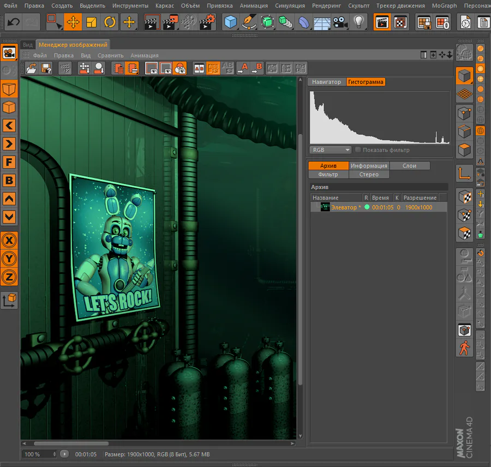Set image as A for comparison
This screenshot has height=467, width=491.
(x=243, y=68)
